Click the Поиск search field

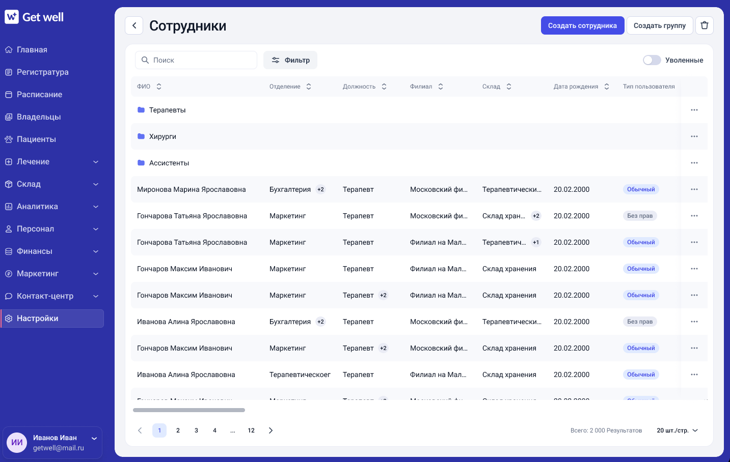tap(196, 60)
